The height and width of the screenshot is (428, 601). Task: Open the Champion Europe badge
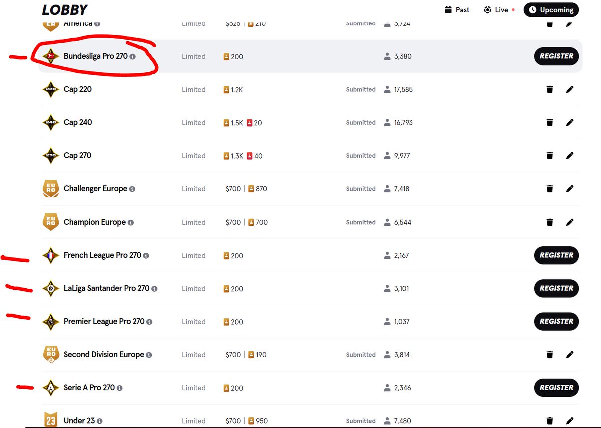[x=51, y=222]
